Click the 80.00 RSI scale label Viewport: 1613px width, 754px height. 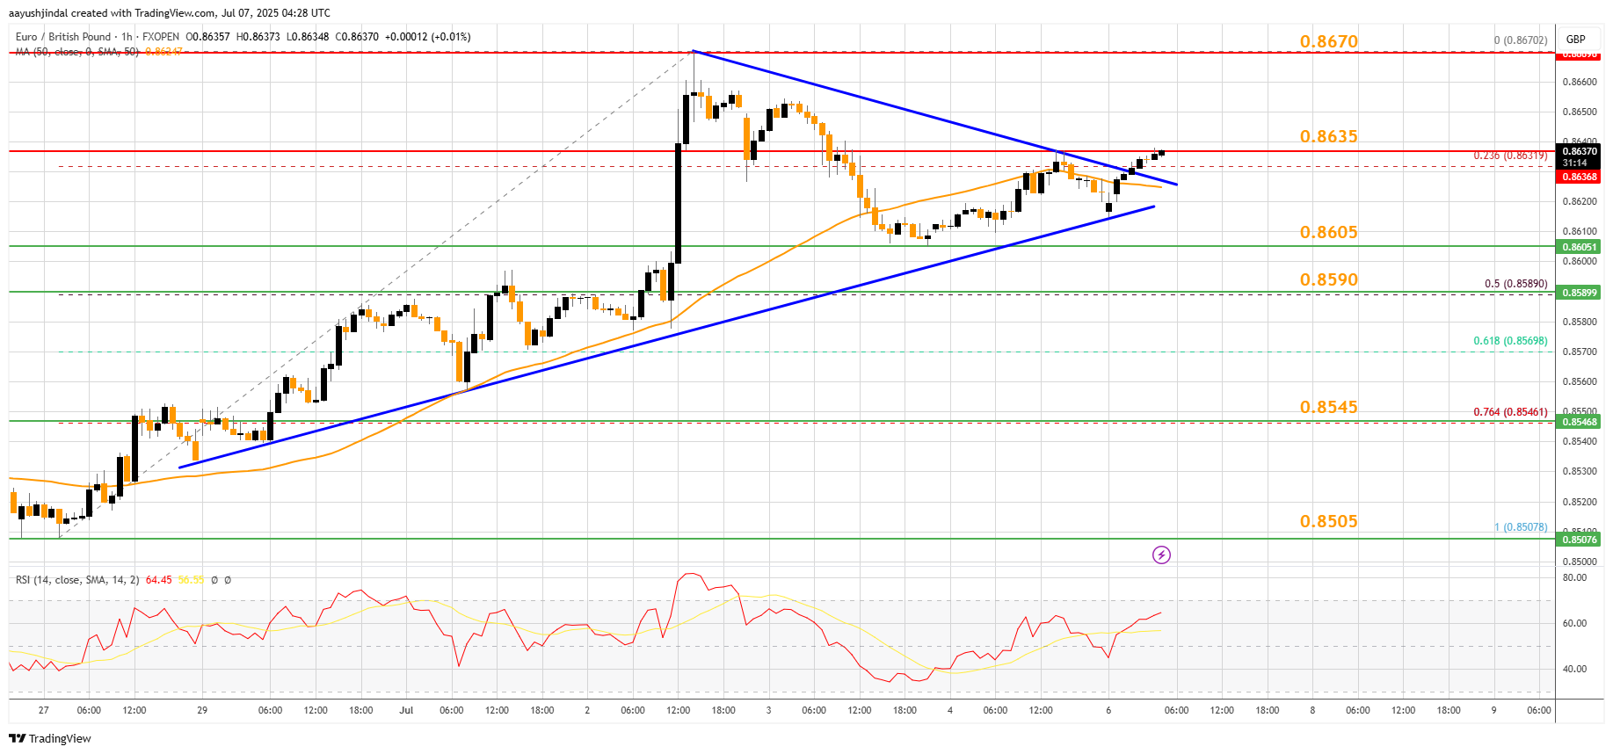point(1574,577)
